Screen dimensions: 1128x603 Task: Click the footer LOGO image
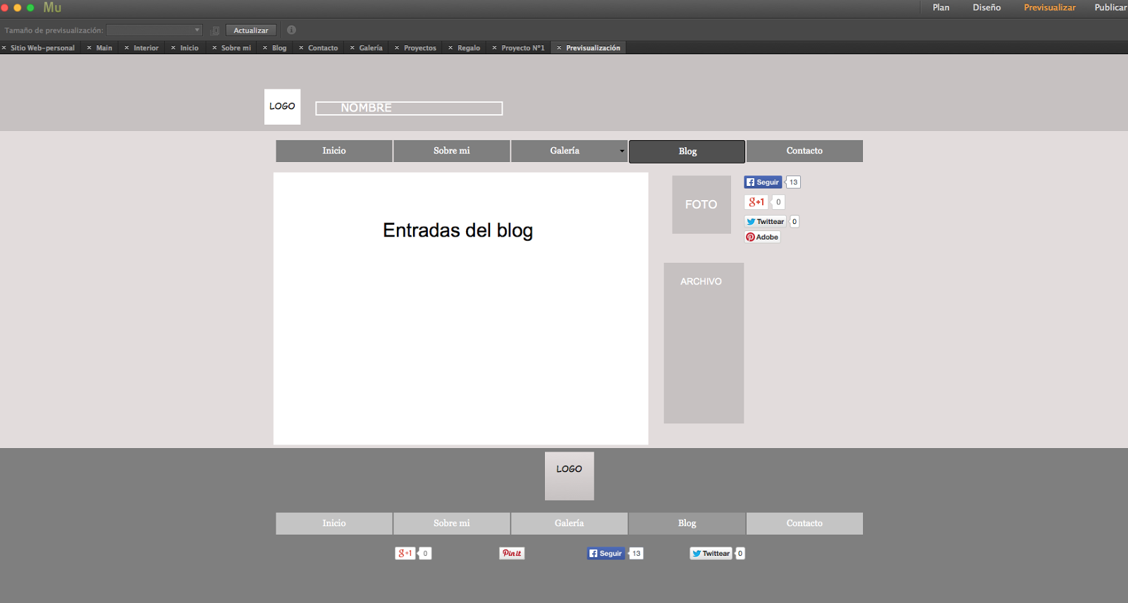coord(569,476)
